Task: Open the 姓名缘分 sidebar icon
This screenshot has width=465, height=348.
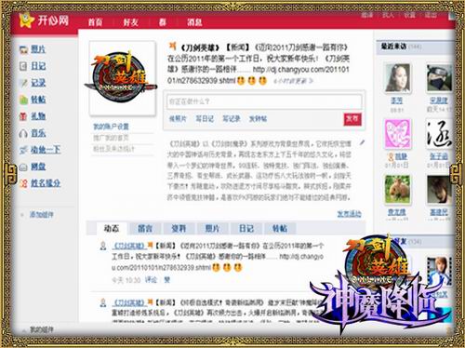Action: [x=23, y=183]
